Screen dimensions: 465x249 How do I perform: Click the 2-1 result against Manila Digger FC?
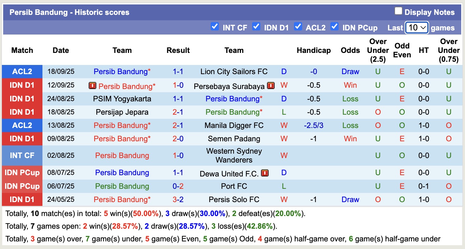(178, 125)
